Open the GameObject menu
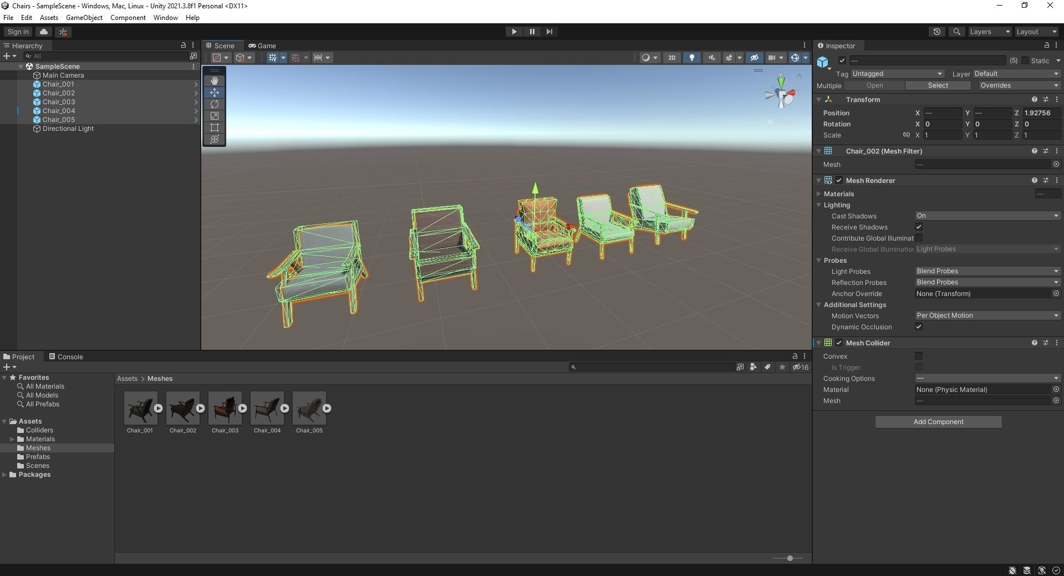Screen dimensions: 1064x576 84,18
